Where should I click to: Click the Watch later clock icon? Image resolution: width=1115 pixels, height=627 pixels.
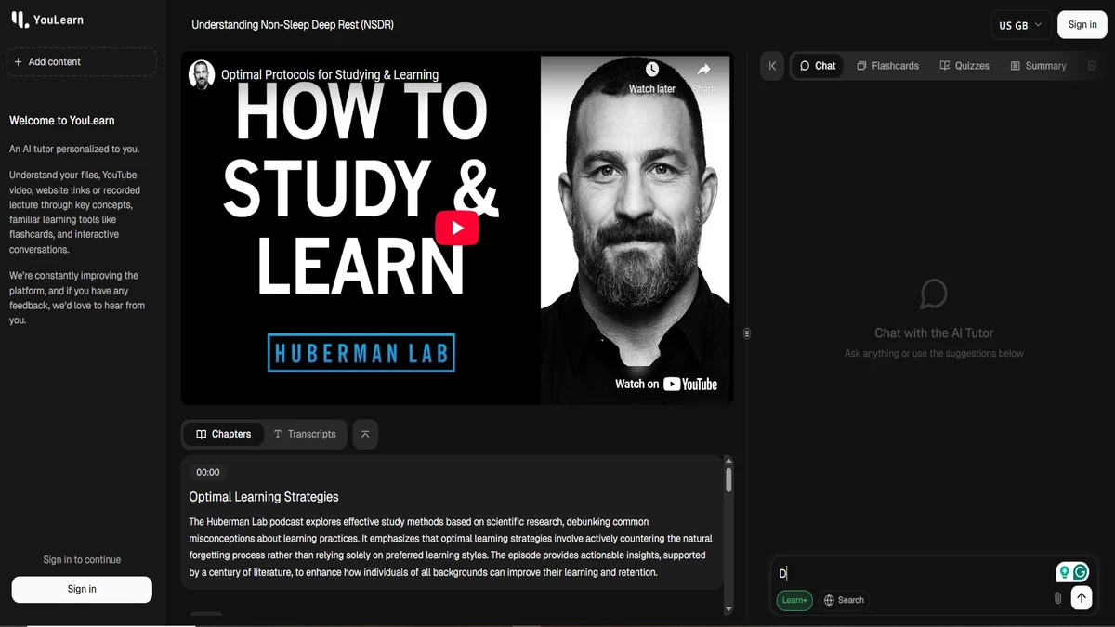click(652, 70)
